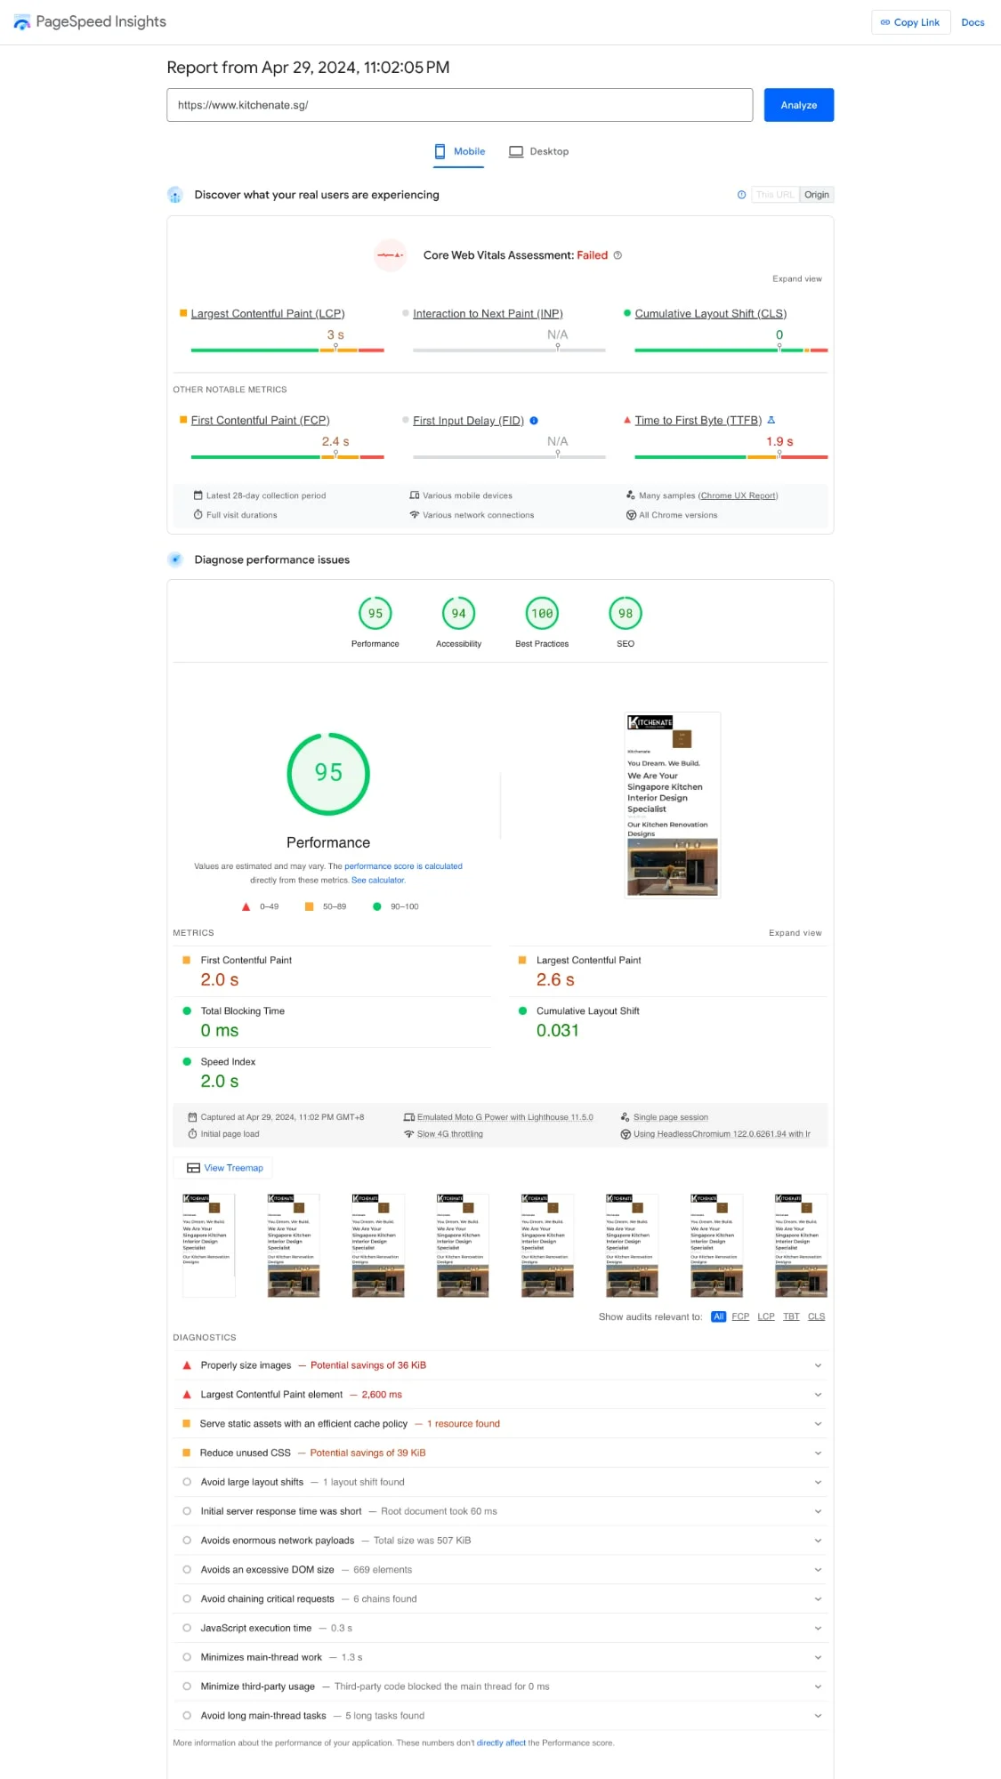
Task: Filter audits by FCP
Action: (x=740, y=1316)
